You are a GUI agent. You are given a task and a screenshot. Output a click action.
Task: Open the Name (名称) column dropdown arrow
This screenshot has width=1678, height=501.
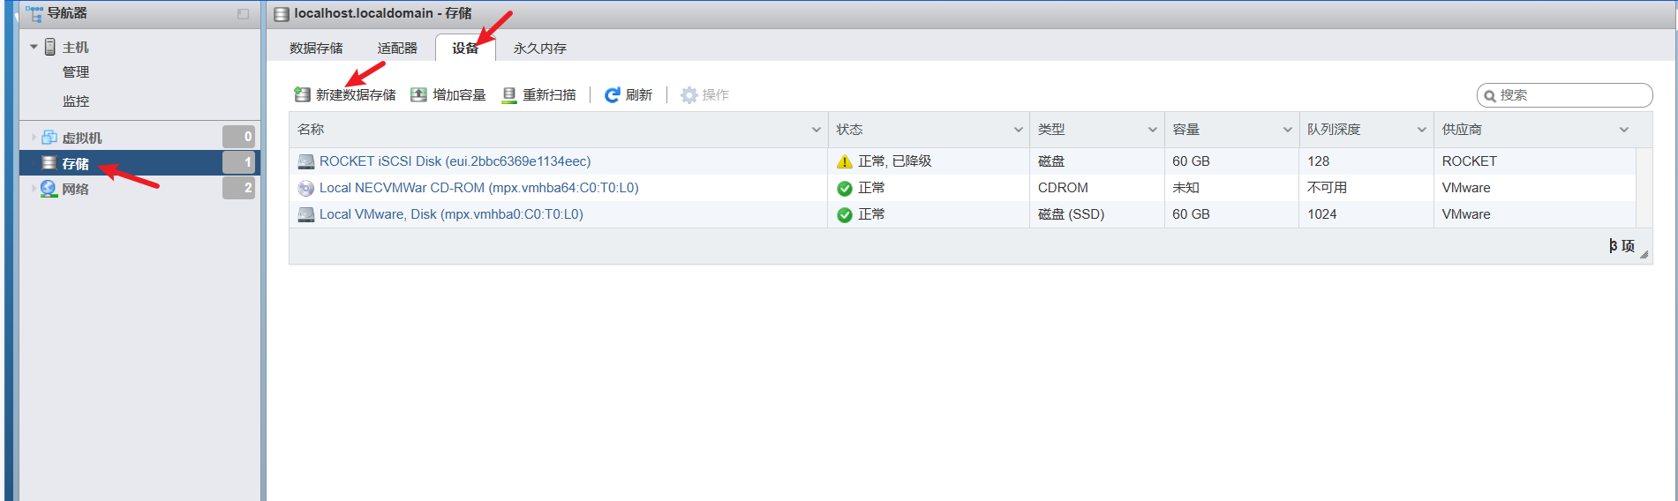click(x=816, y=130)
